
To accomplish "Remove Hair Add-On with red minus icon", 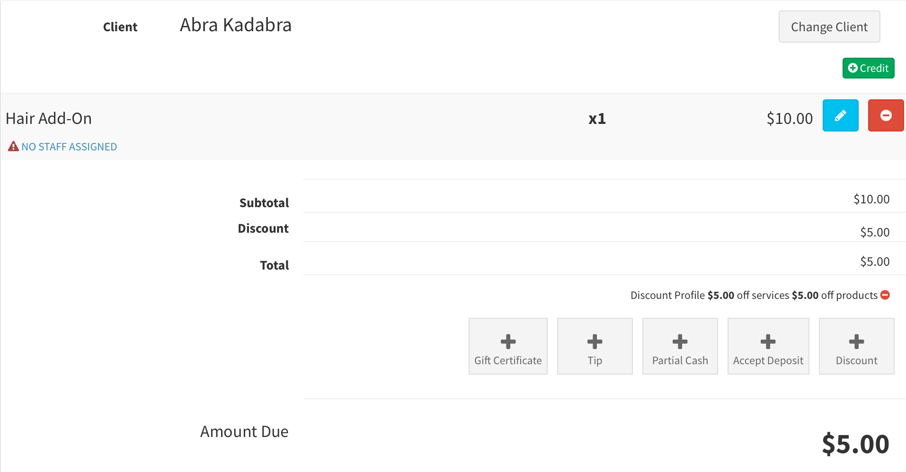I will tap(886, 115).
